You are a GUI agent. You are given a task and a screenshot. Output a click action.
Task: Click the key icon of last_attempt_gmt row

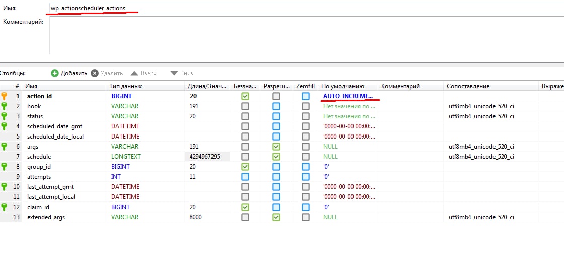click(x=4, y=187)
